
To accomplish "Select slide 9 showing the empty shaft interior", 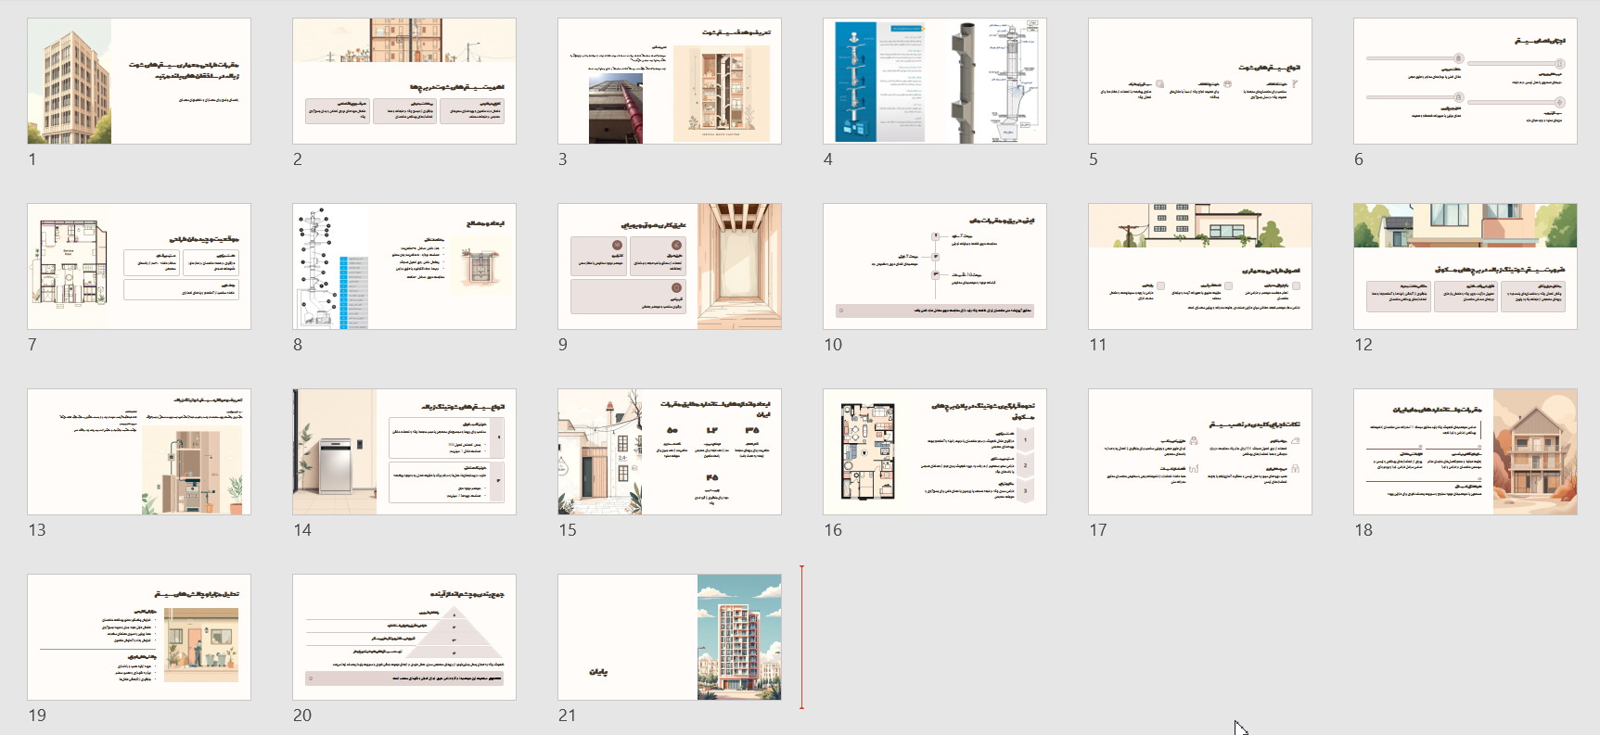I will (670, 266).
